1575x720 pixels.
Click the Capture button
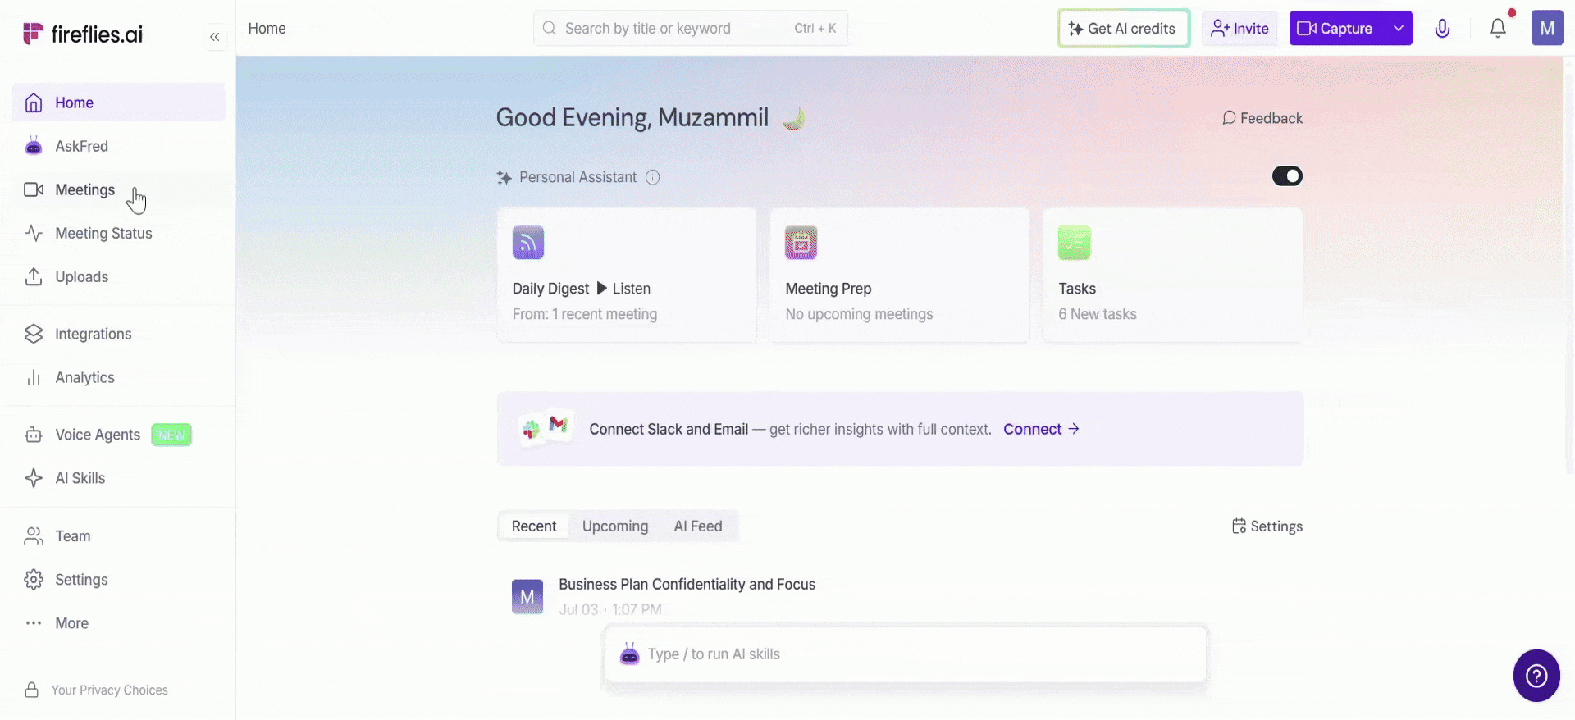pyautogui.click(x=1337, y=28)
